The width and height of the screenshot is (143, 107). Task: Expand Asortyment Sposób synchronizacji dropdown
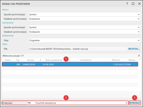coord(139,28)
